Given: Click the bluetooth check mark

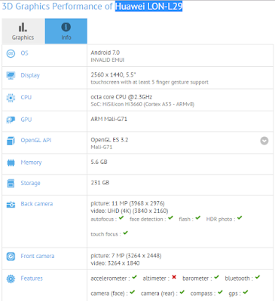Looking at the screenshot, I should (258, 277).
